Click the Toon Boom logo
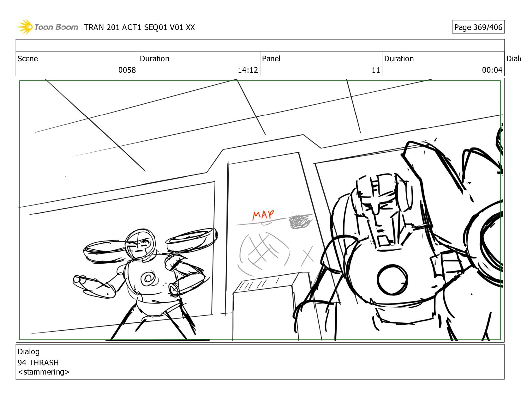This screenshot has height=403, width=521. 47,27
